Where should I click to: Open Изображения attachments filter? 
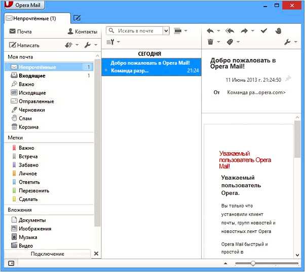coord(31,229)
